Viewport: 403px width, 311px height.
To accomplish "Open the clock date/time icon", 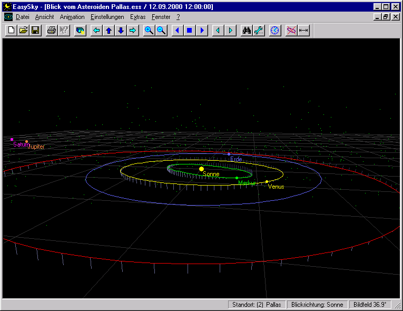I will click(274, 31).
